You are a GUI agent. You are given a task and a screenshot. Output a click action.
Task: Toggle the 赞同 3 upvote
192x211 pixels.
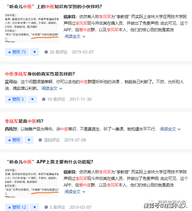[x=16, y=99]
